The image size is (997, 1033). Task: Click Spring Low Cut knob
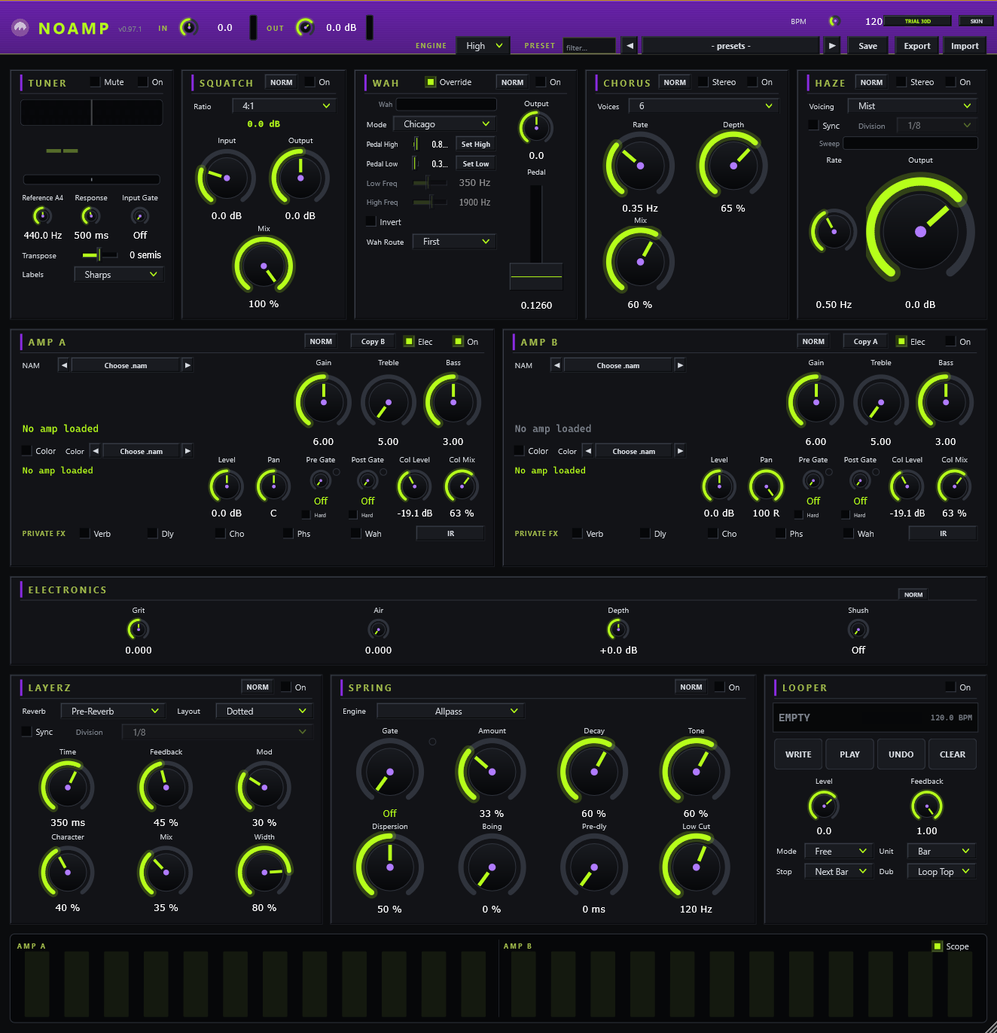tap(696, 867)
